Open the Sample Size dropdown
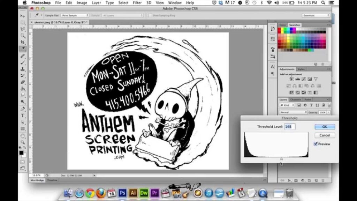Image resolution: width=357 pixels, height=201 pixels. point(75,15)
